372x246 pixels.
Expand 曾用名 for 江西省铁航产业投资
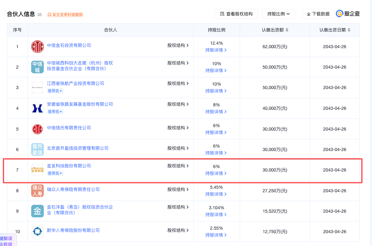click(55, 91)
